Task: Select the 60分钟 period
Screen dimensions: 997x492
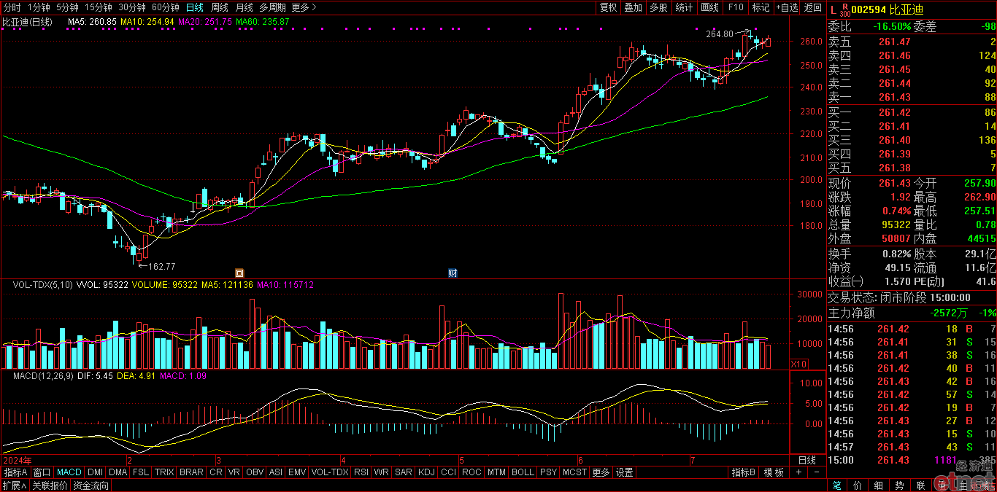Action: point(166,7)
